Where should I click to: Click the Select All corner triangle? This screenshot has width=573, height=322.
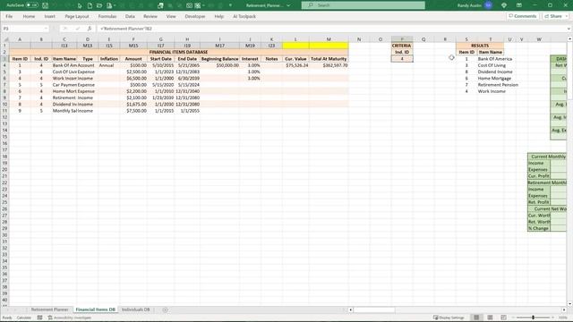pyautogui.click(x=5, y=39)
